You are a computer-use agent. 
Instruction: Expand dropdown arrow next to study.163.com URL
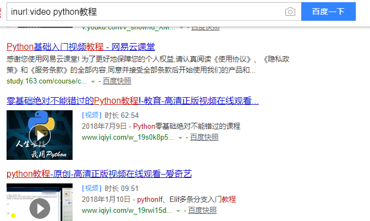pyautogui.click(x=93, y=82)
